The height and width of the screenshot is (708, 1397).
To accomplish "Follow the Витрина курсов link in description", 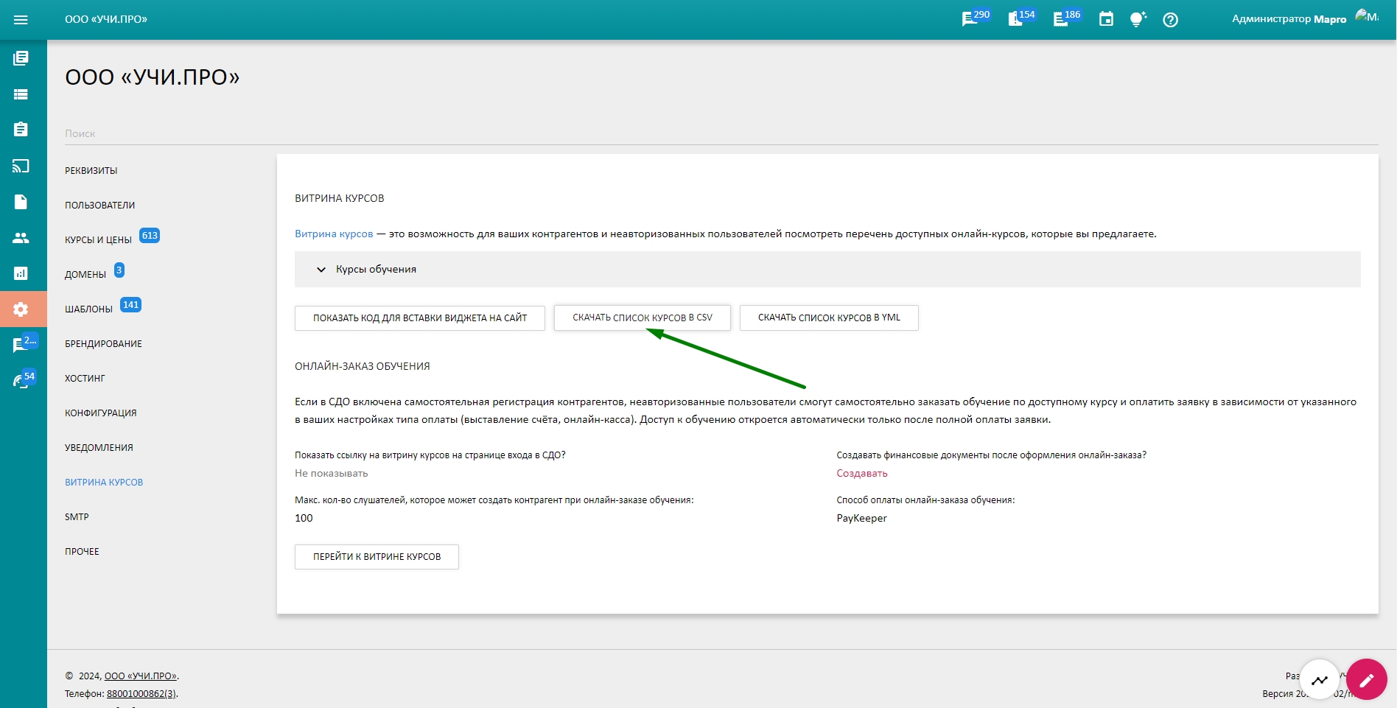I will coord(334,234).
